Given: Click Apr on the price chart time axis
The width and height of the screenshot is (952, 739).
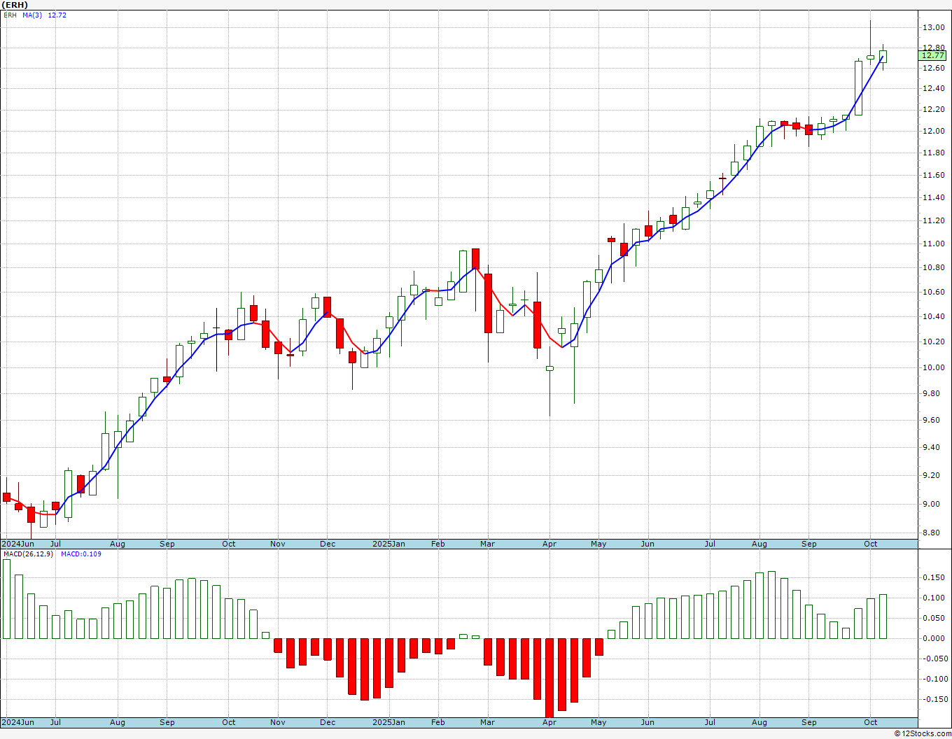Looking at the screenshot, I should 549,544.
